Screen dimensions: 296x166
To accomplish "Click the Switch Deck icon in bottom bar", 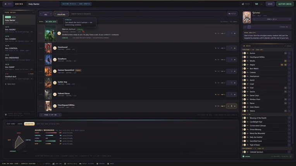I will (x=65, y=164).
